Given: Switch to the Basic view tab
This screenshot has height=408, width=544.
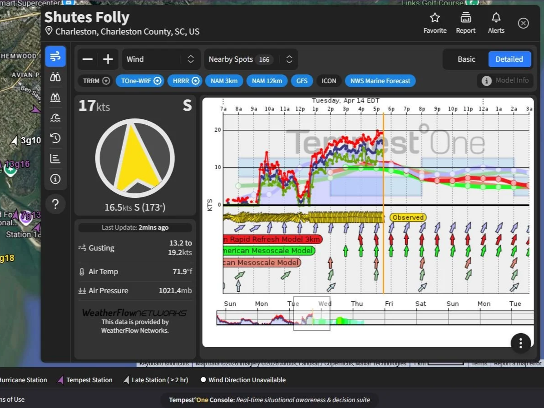Looking at the screenshot, I should click(467, 59).
